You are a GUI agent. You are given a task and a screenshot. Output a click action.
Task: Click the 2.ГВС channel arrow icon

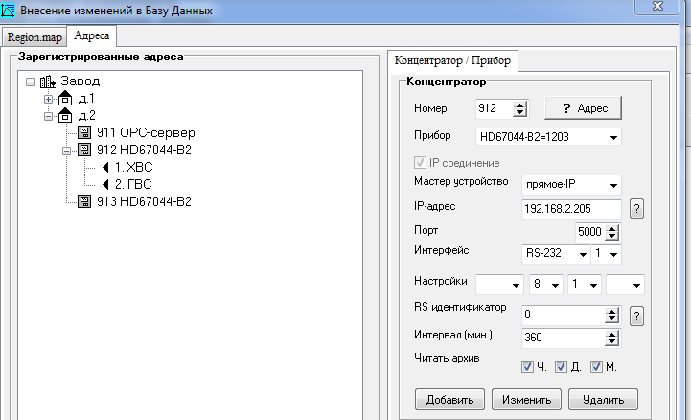click(105, 184)
